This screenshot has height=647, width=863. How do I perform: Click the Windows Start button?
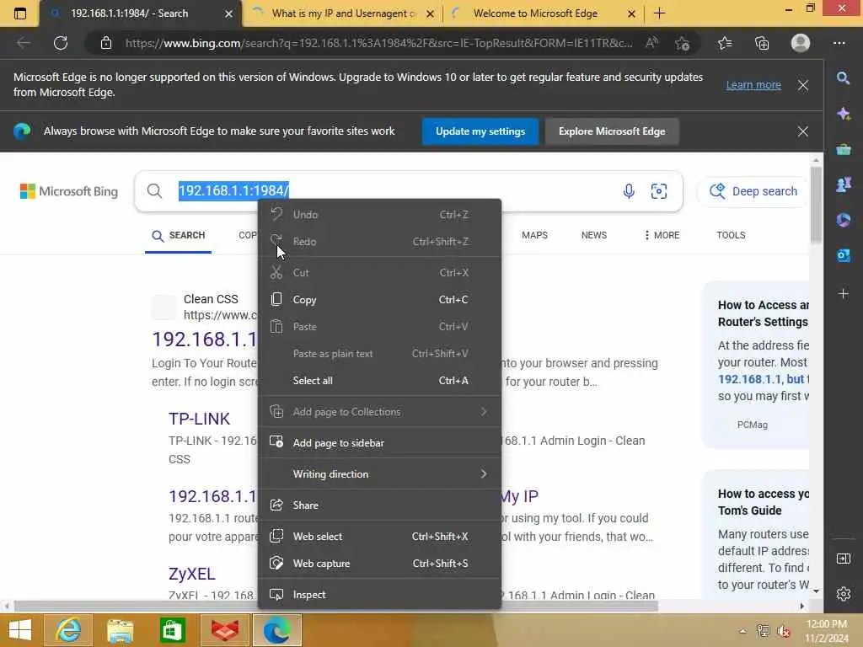[20, 630]
